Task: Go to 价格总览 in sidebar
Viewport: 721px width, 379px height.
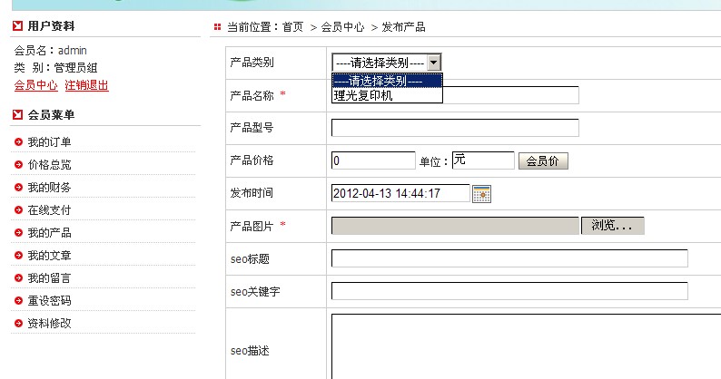Action: pos(49,165)
